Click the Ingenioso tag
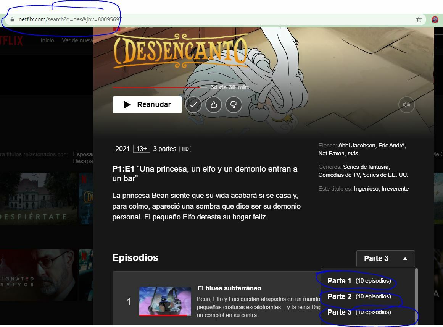Viewport: 443px width, 327px height. (366, 189)
